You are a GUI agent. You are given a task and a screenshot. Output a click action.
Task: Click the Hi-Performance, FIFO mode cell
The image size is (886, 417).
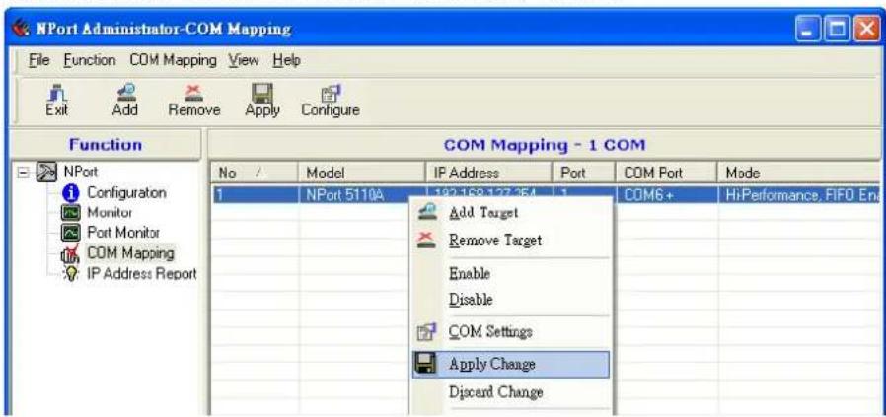pos(799,194)
